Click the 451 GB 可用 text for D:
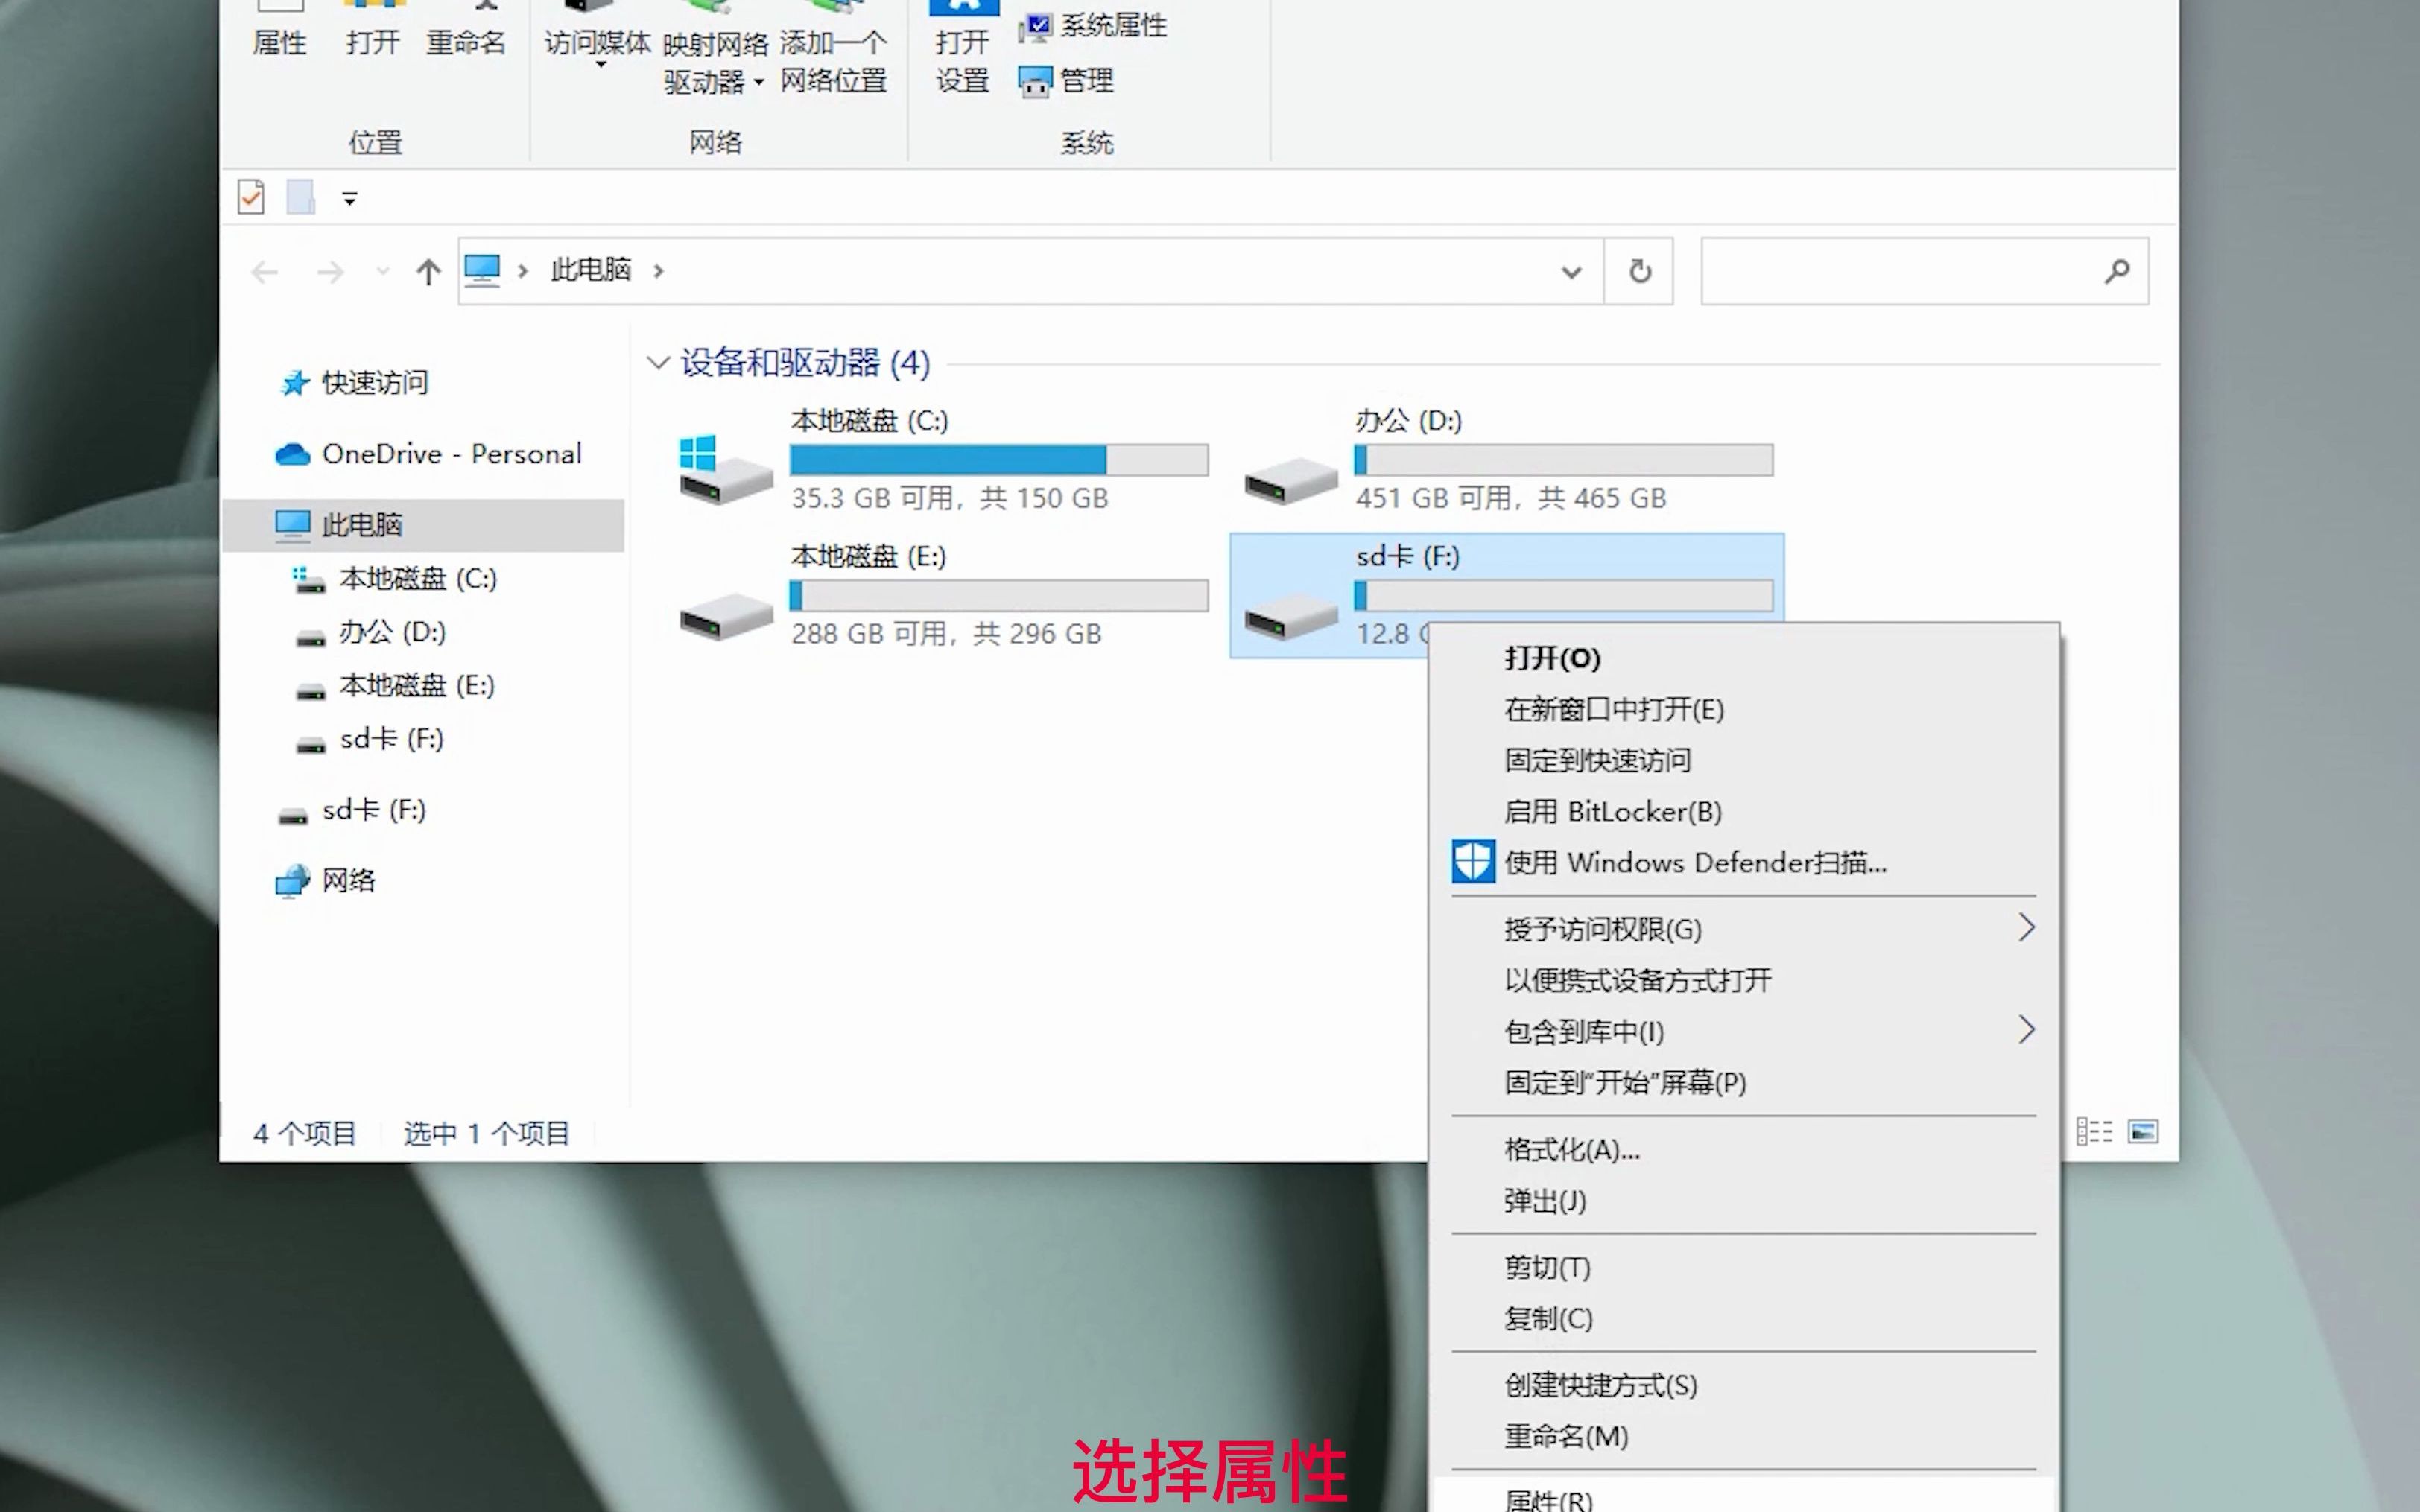 click(x=1511, y=498)
